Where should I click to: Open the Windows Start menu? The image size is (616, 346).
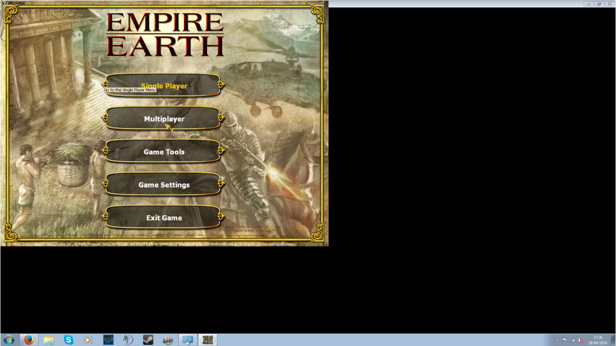tap(9, 340)
